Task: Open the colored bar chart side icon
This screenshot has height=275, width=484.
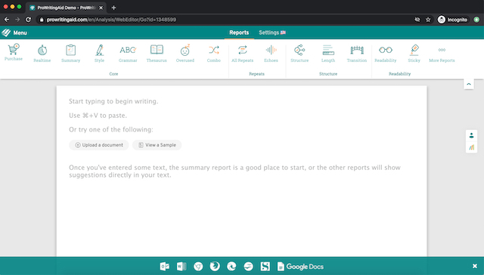Action: 471,147
